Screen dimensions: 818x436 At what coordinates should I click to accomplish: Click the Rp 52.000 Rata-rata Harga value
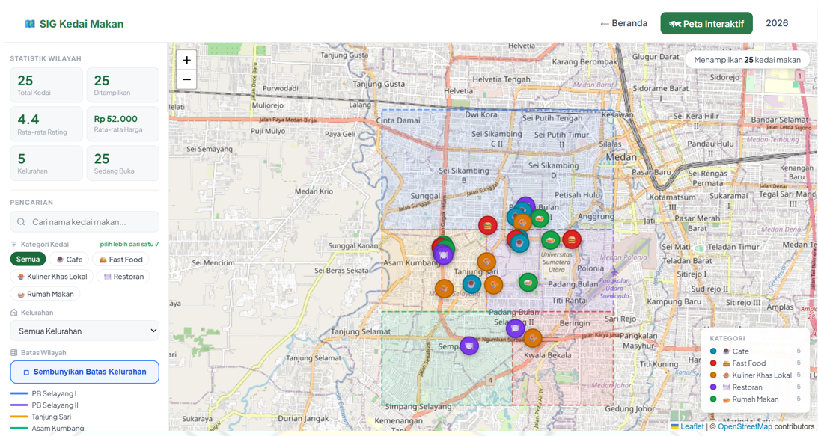[116, 119]
